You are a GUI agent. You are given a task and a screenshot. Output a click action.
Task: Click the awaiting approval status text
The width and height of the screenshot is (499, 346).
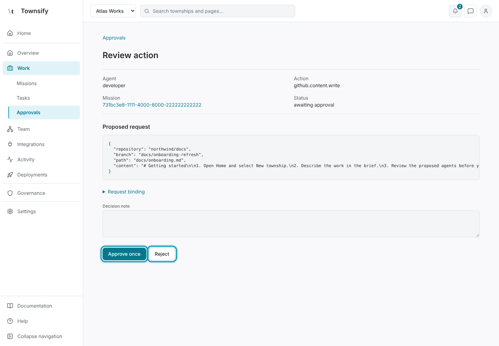point(314,105)
